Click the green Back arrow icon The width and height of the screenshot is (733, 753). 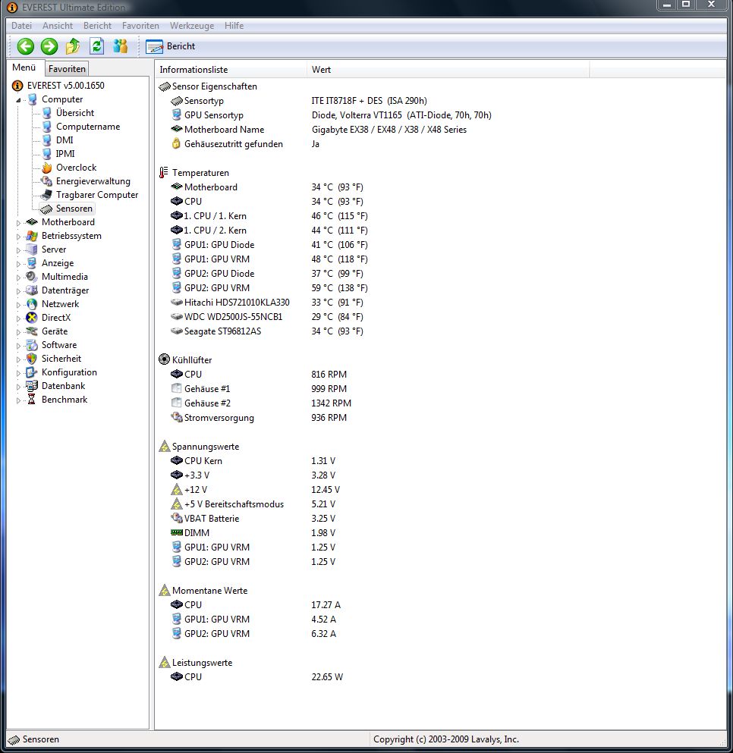[x=26, y=46]
